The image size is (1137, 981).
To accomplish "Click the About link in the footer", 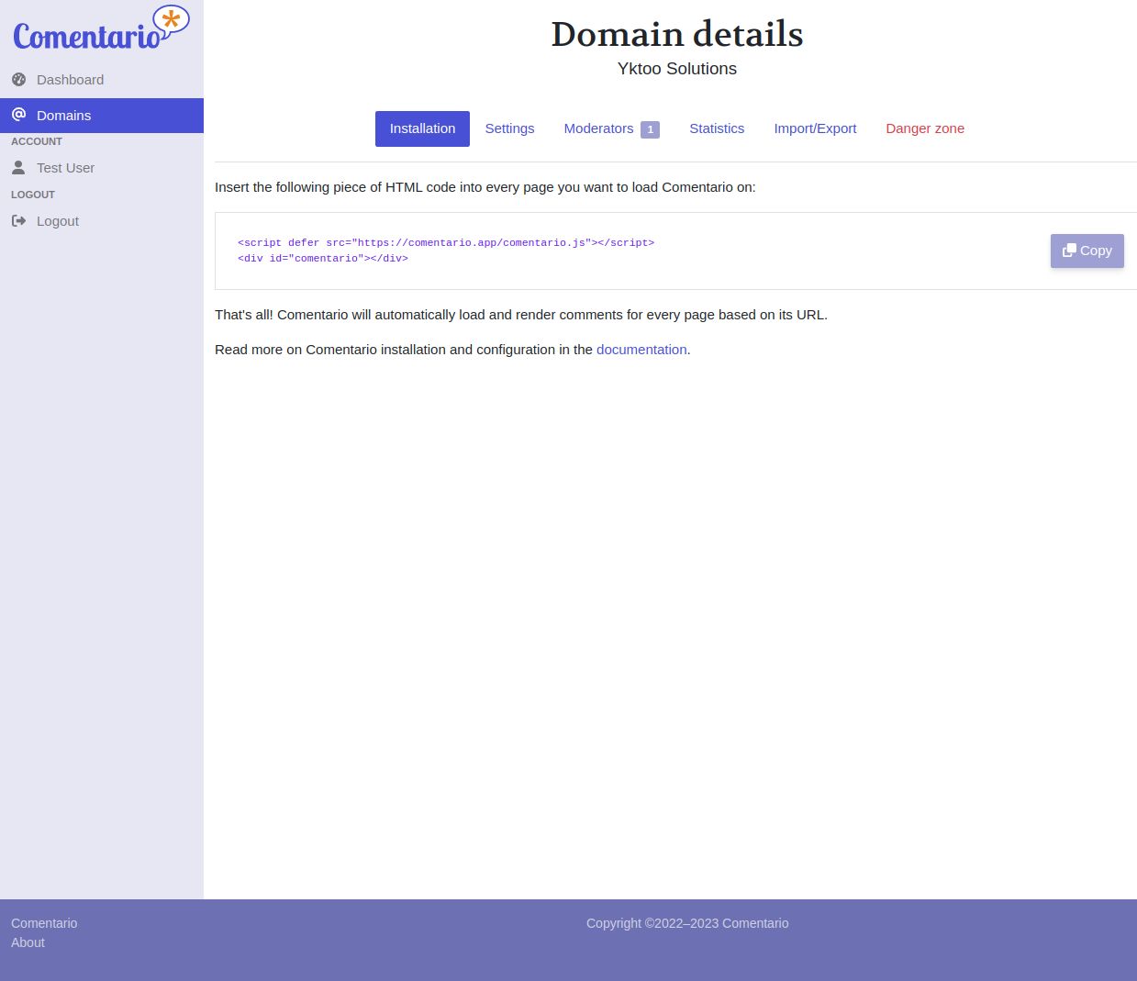I will pyautogui.click(x=28, y=942).
